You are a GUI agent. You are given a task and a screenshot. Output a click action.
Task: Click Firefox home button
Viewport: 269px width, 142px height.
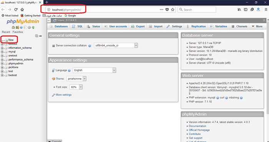(22, 10)
